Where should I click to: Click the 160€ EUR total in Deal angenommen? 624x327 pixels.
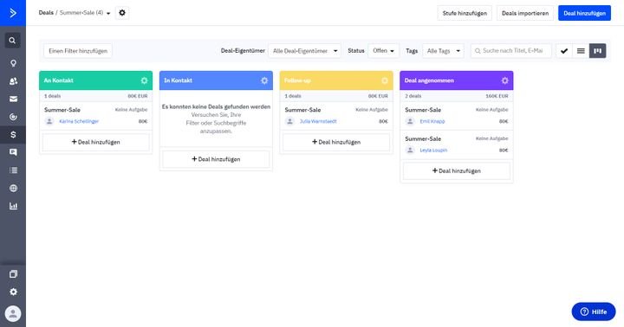click(x=497, y=96)
